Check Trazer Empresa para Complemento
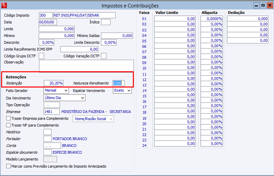Image resolution: width=274 pixels, height=176 pixels. click(8, 118)
